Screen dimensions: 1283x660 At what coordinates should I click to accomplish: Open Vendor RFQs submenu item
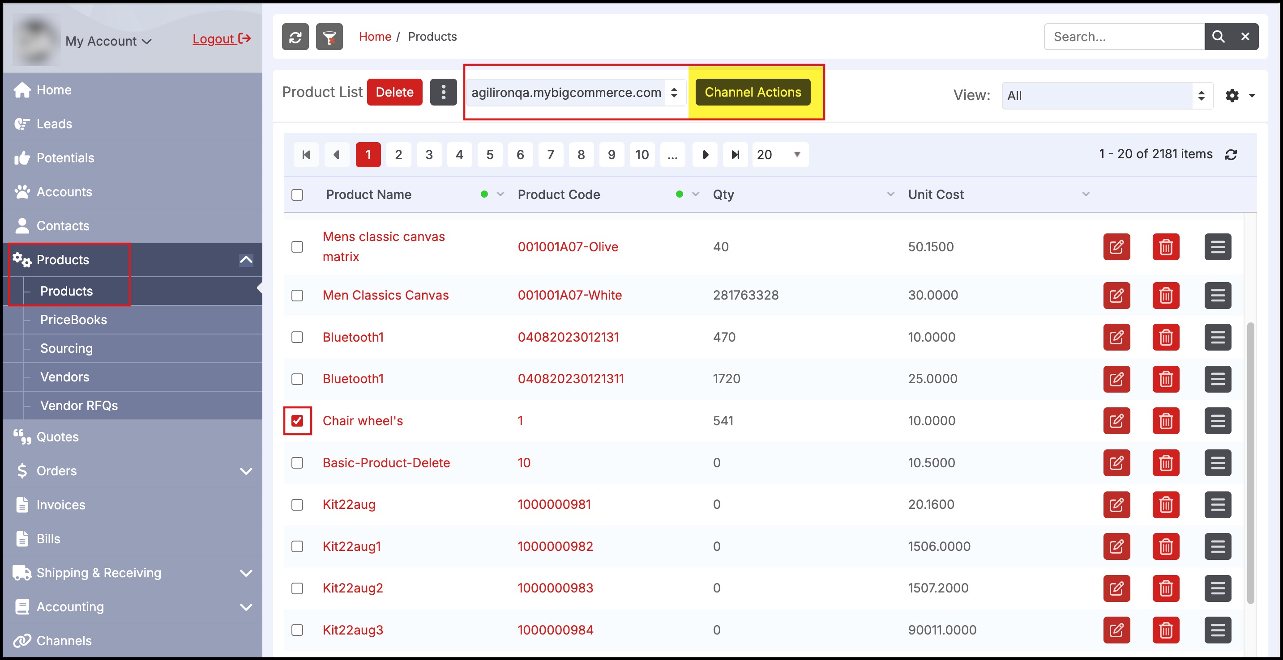[79, 406]
